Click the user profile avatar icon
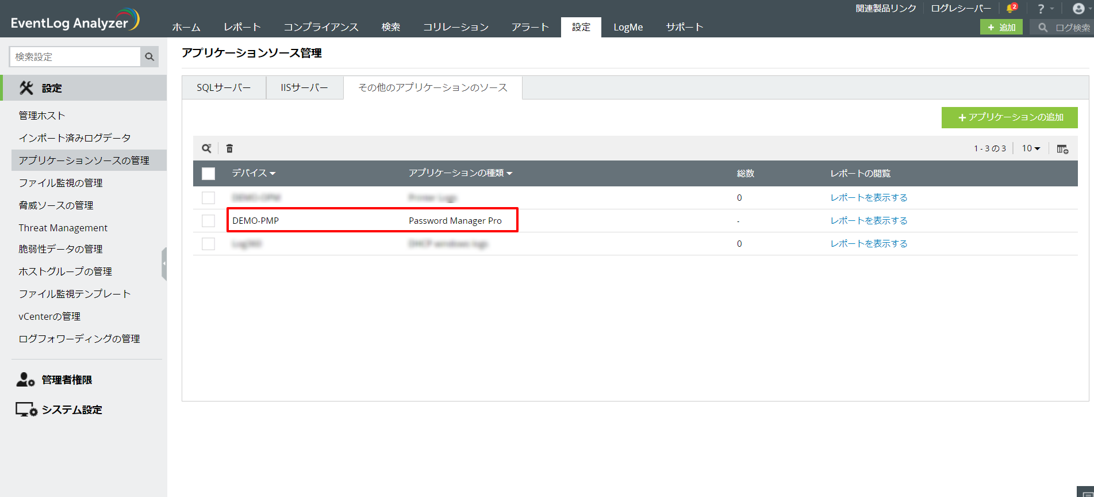This screenshot has height=497, width=1094. [1078, 9]
